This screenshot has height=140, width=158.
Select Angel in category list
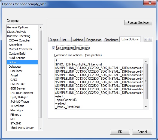point(14,75)
